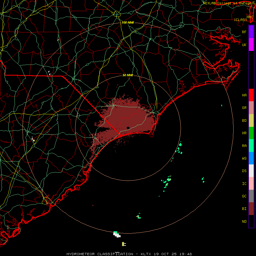
Task: Pick the dark green HR legend swatch
Action: [251, 133]
